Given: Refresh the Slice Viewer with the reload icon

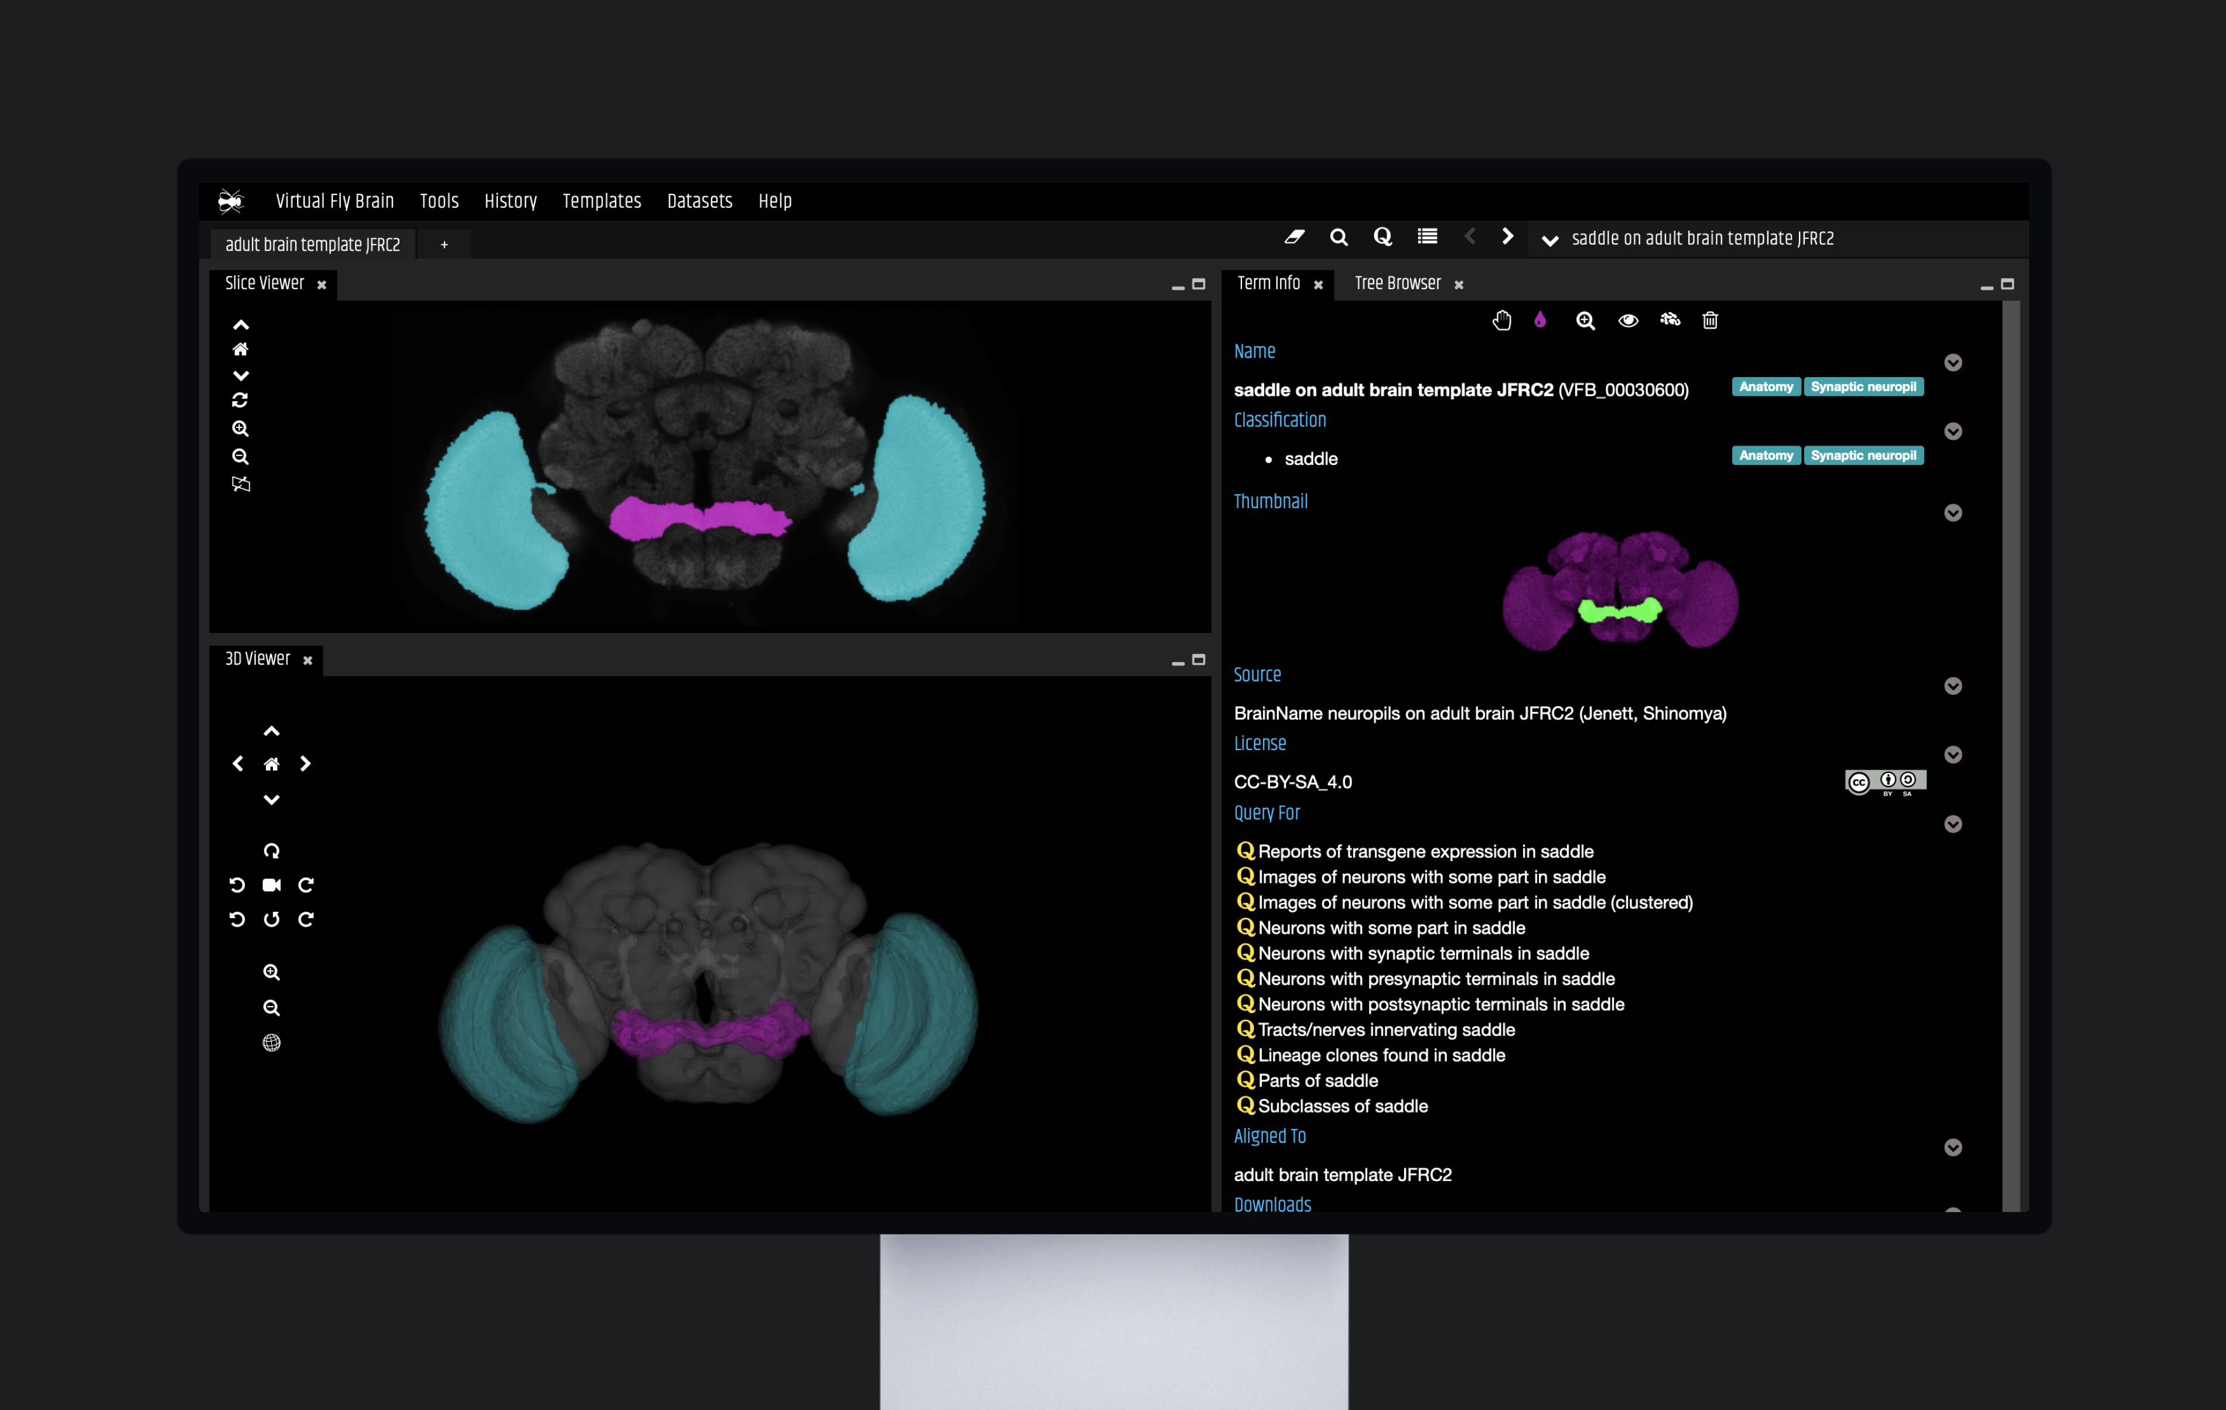Looking at the screenshot, I should pyautogui.click(x=241, y=400).
